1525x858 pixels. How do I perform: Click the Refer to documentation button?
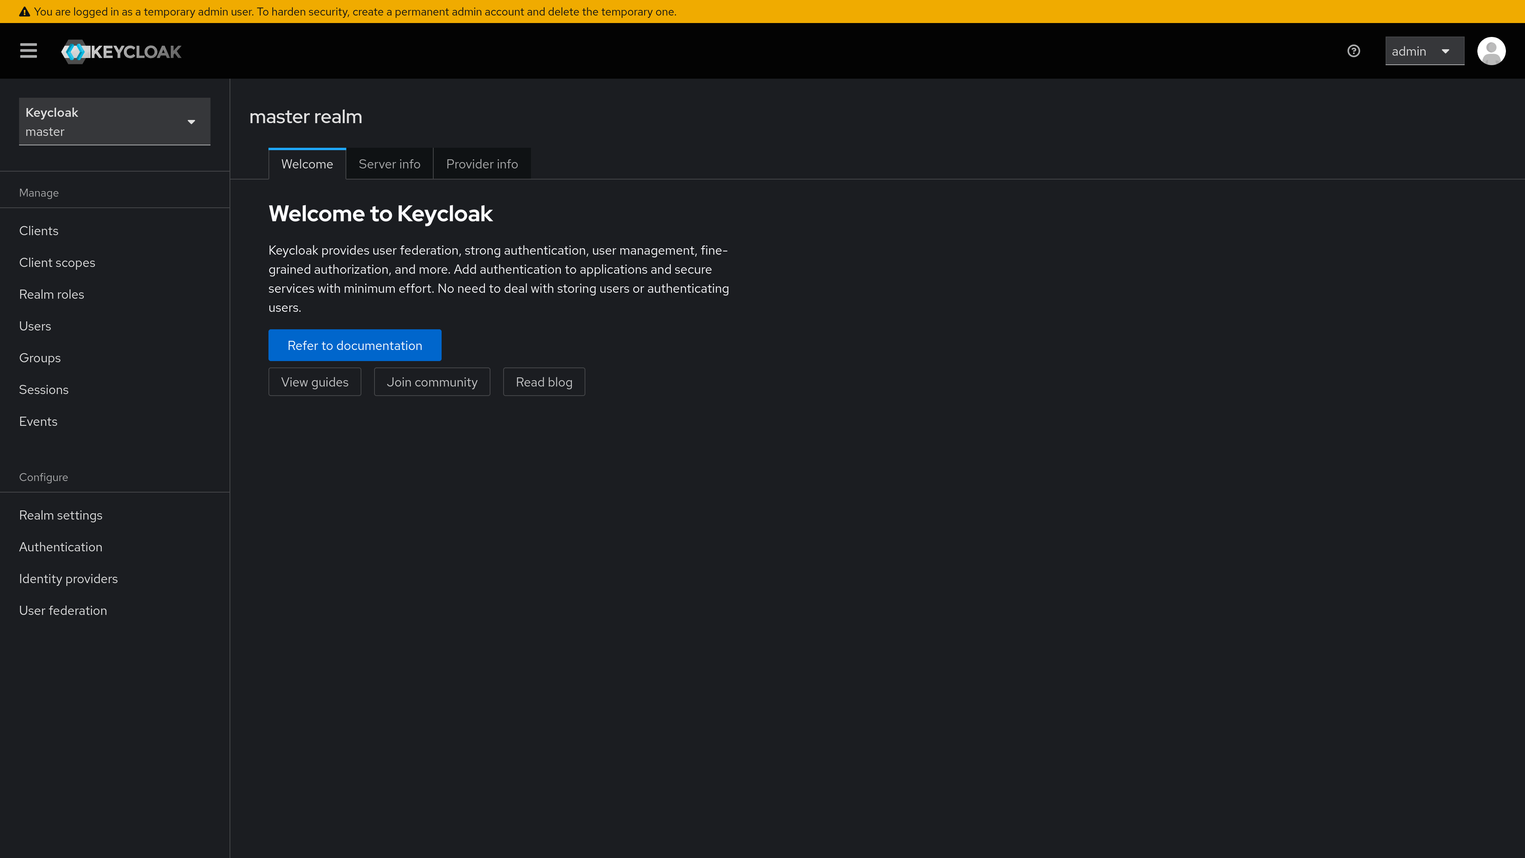(x=355, y=345)
